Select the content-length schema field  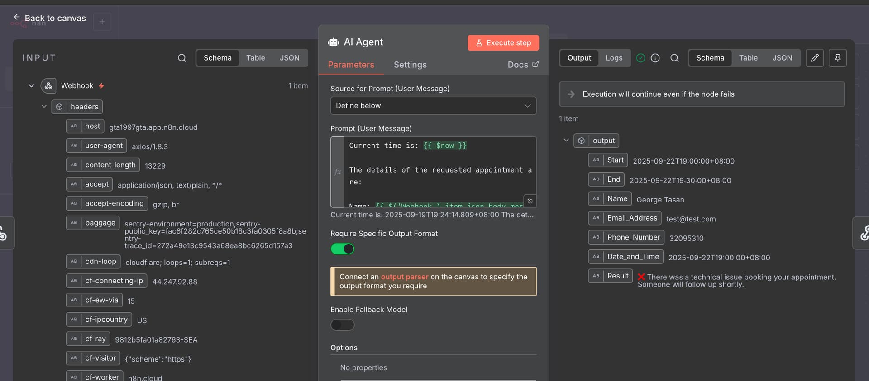click(x=103, y=165)
